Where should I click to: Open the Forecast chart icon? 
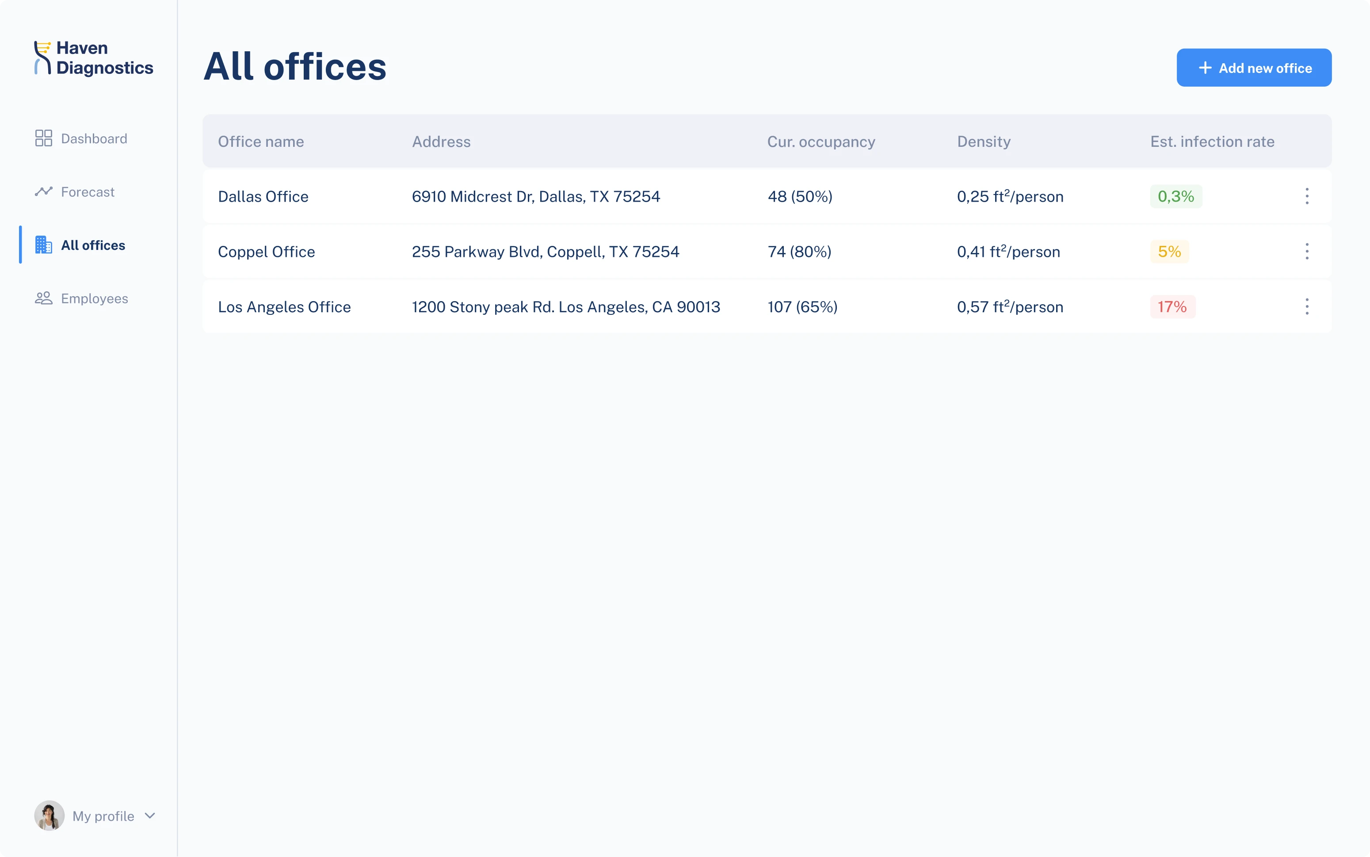44,191
